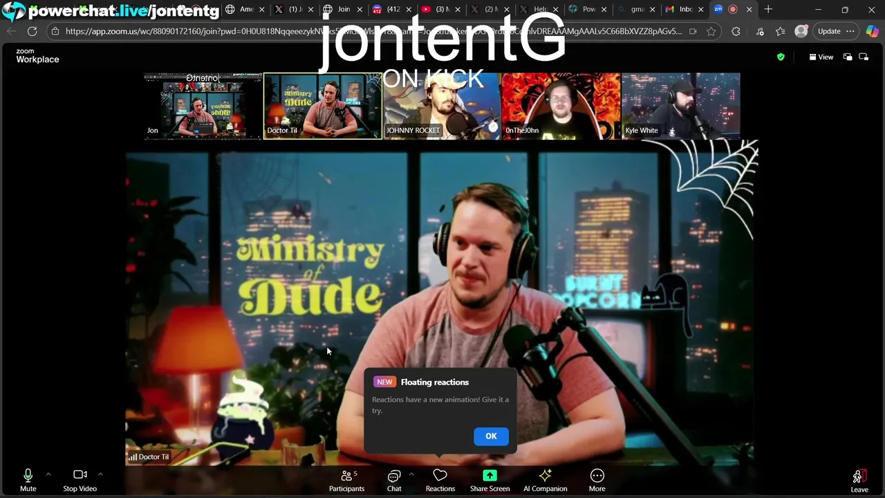Select JOHNNY ROCKET's video thumbnail
Screen dimensions: 885x498
coord(442,106)
